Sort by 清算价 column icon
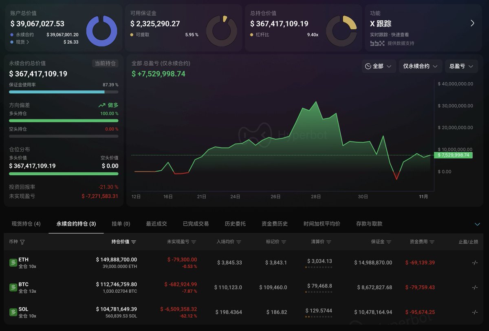The height and width of the screenshot is (331, 489). point(329,242)
